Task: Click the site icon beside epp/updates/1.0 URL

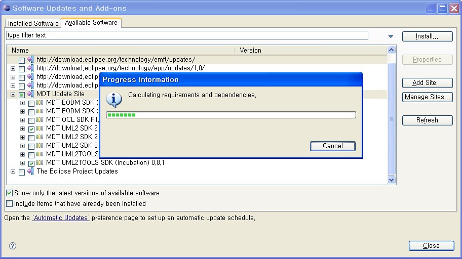Action: [30, 68]
